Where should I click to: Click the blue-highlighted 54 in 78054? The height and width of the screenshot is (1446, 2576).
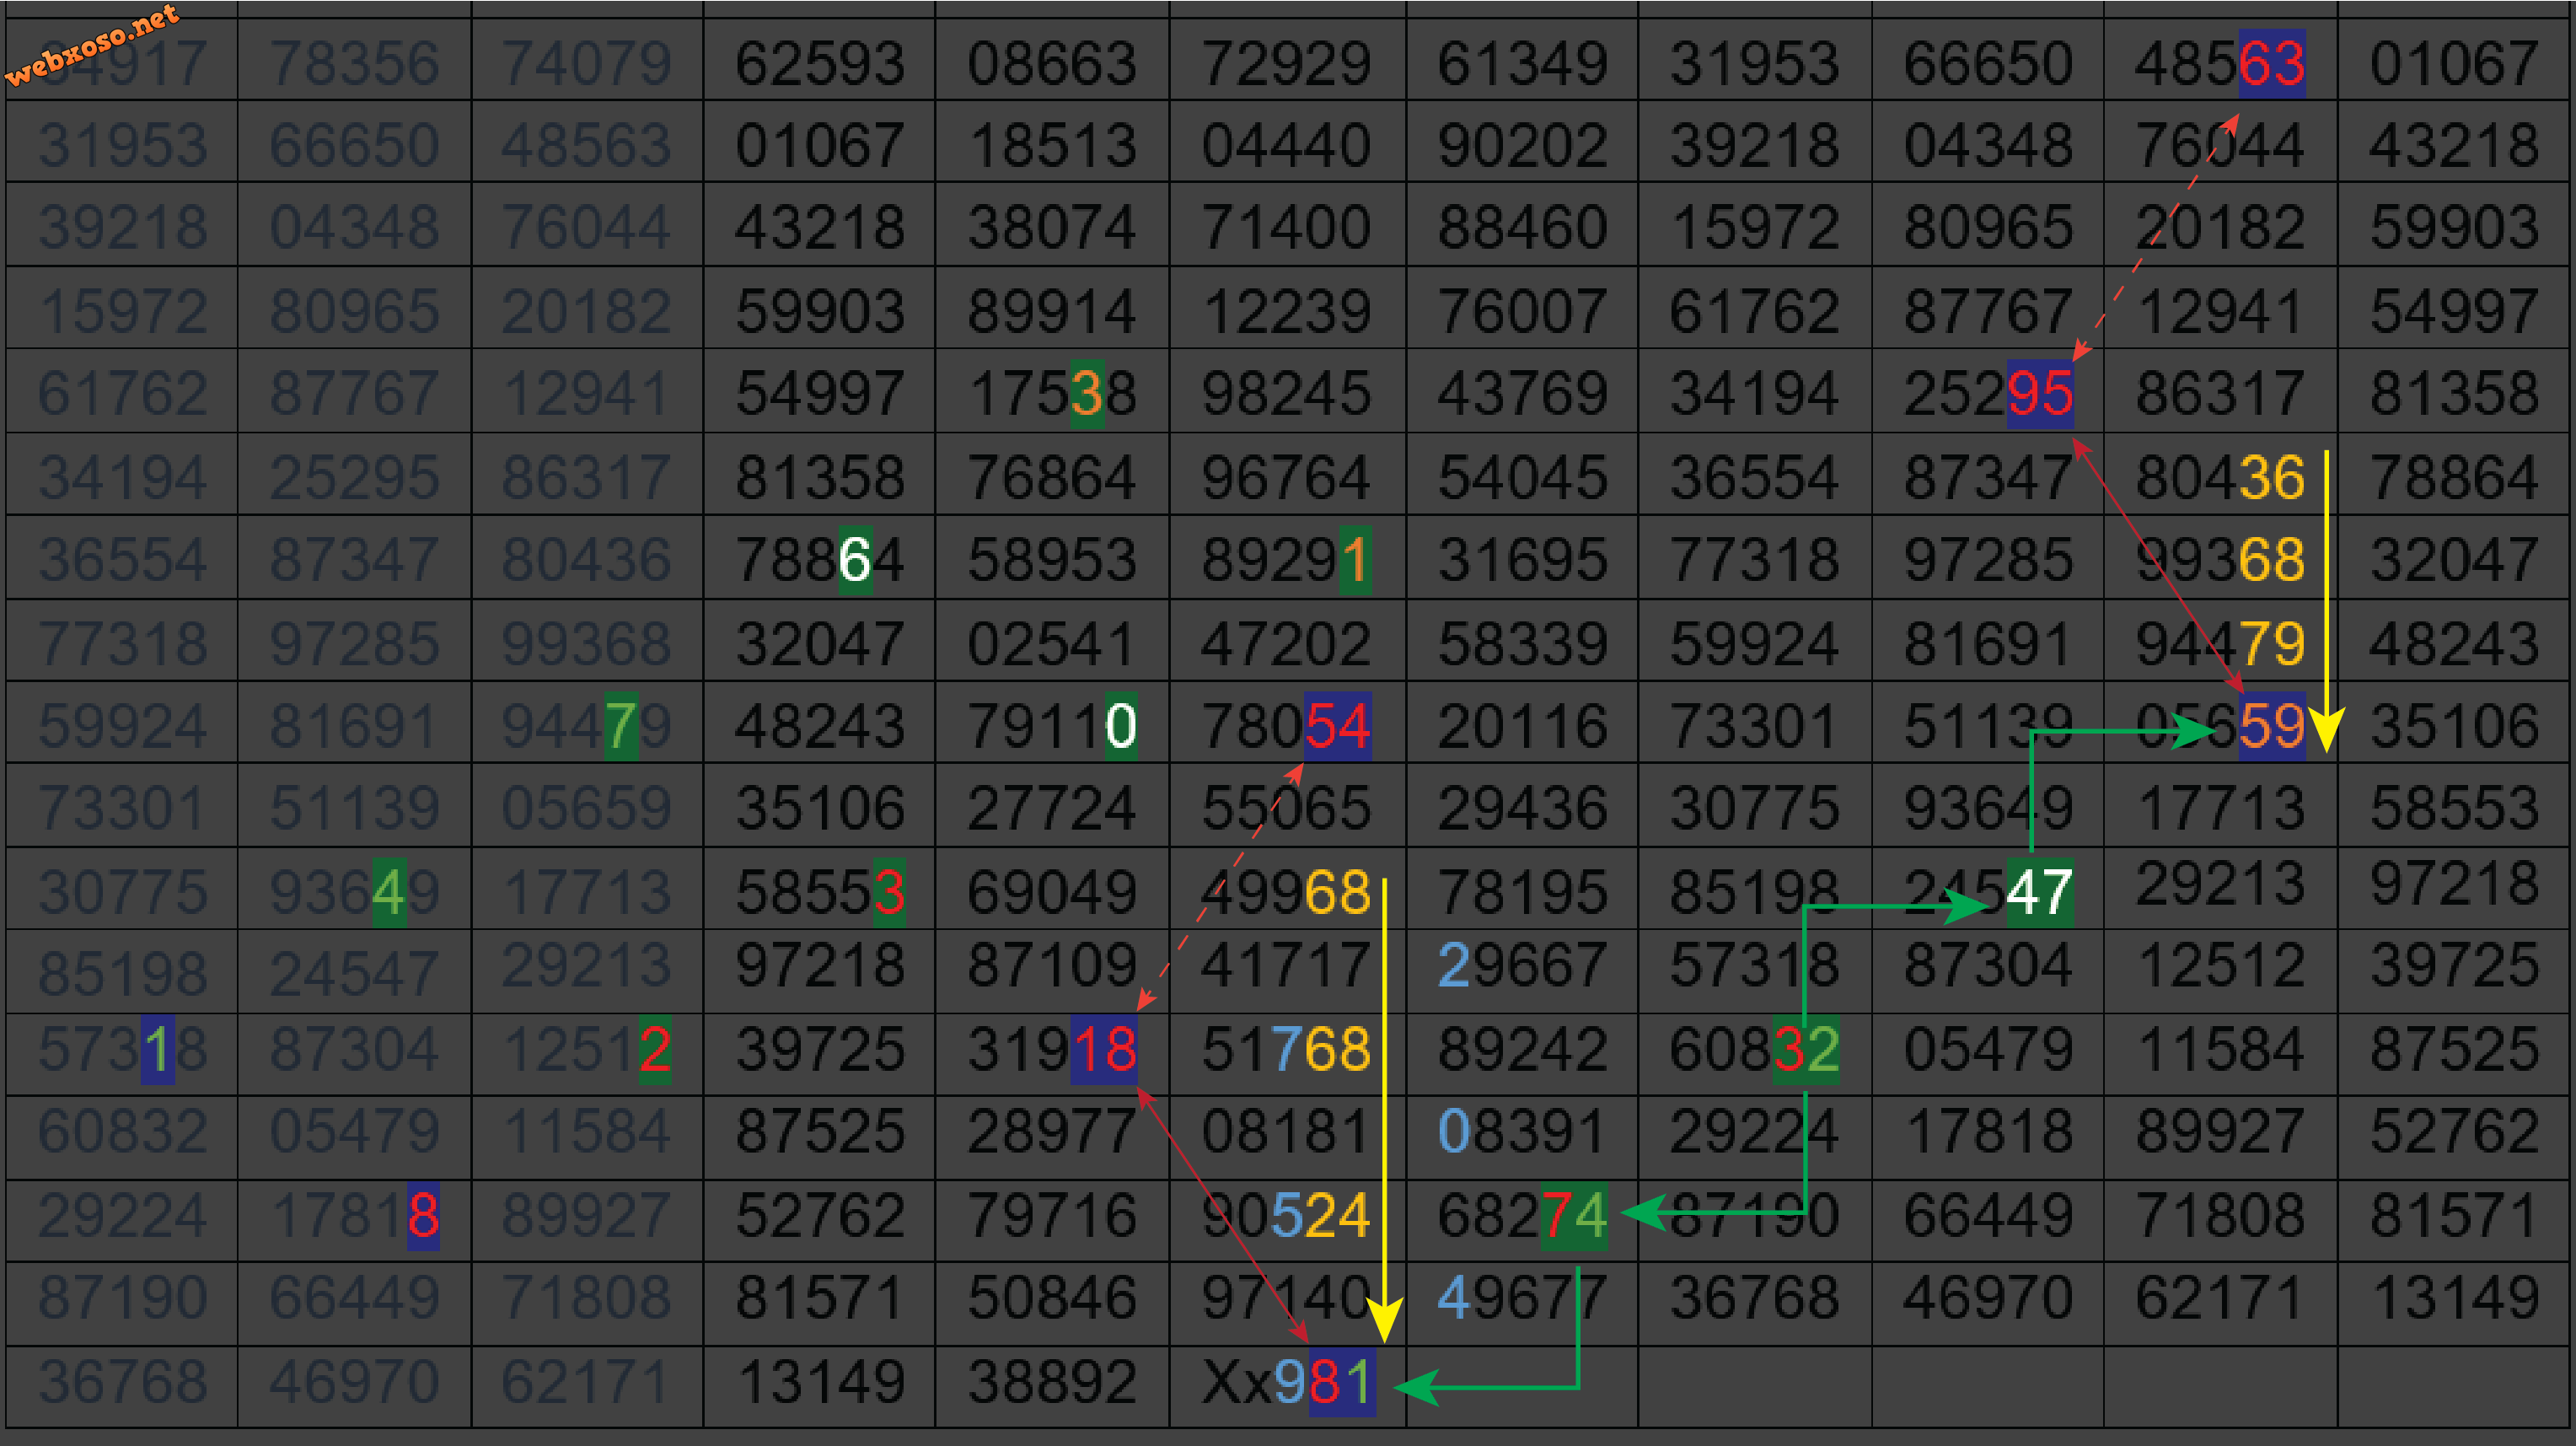(1337, 726)
